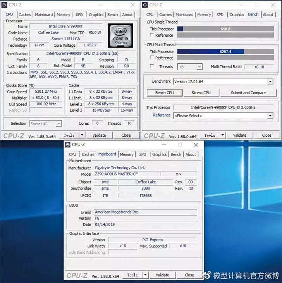Screen dimensions: 282x283
Task: Switch to CPU tab in Mainboard window
Action: pos(72,154)
